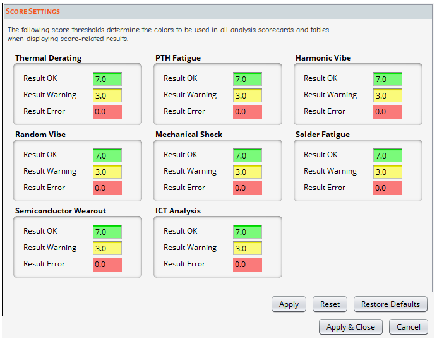Screen dimensions: 437x341
Task: Select Harmonic Vibe Result OK field
Action: pos(388,79)
